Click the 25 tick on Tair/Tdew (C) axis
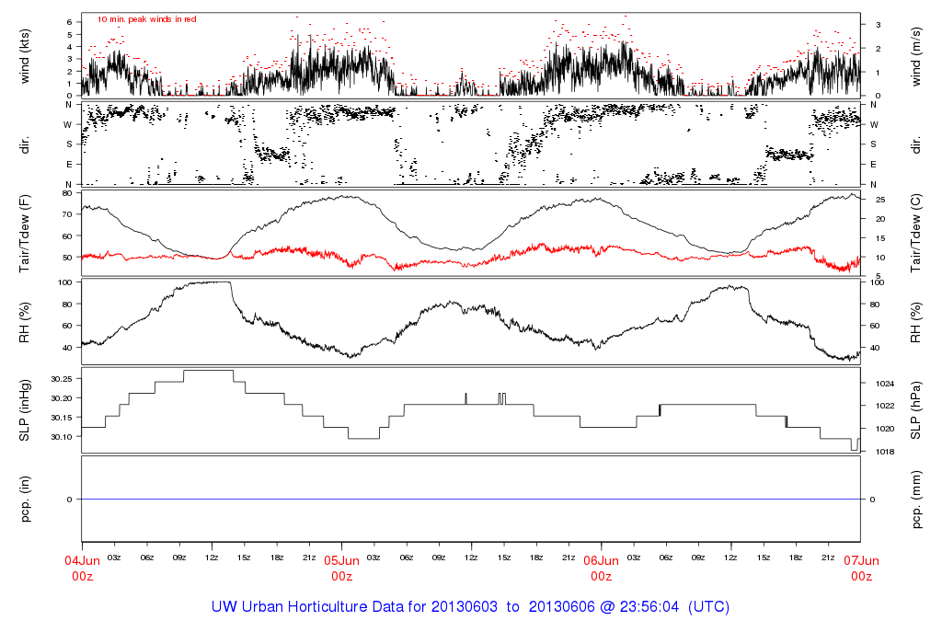942x644 pixels. 880,200
